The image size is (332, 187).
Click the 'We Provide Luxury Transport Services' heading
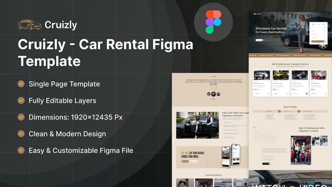[290, 64]
